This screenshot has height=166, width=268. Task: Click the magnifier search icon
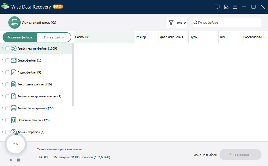coord(195,22)
